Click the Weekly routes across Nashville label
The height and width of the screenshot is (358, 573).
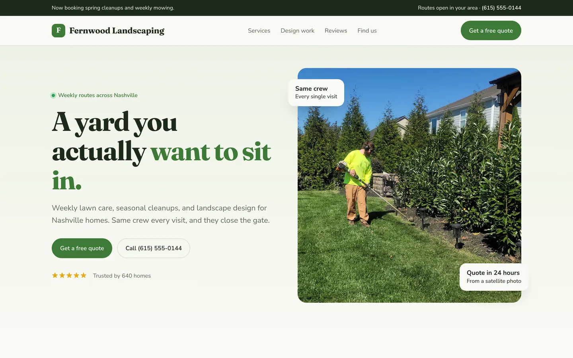click(98, 95)
